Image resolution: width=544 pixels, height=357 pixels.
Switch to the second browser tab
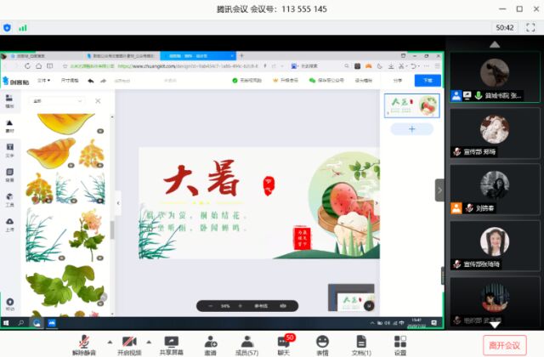pyautogui.click(x=122, y=56)
